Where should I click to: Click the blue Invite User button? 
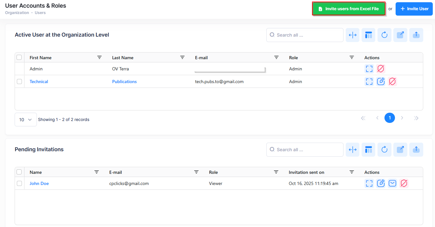coord(414,9)
